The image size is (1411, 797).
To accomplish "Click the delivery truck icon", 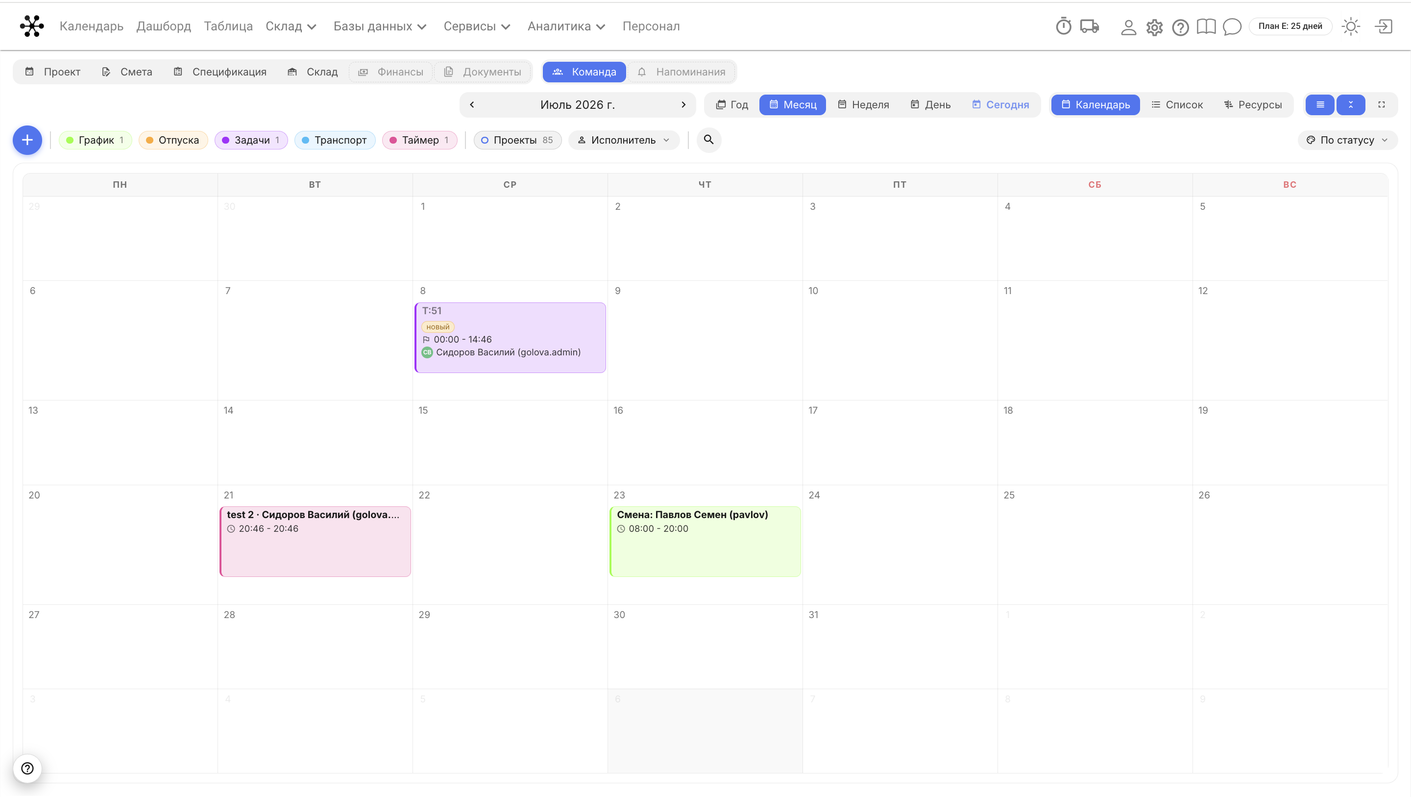I will [1090, 26].
